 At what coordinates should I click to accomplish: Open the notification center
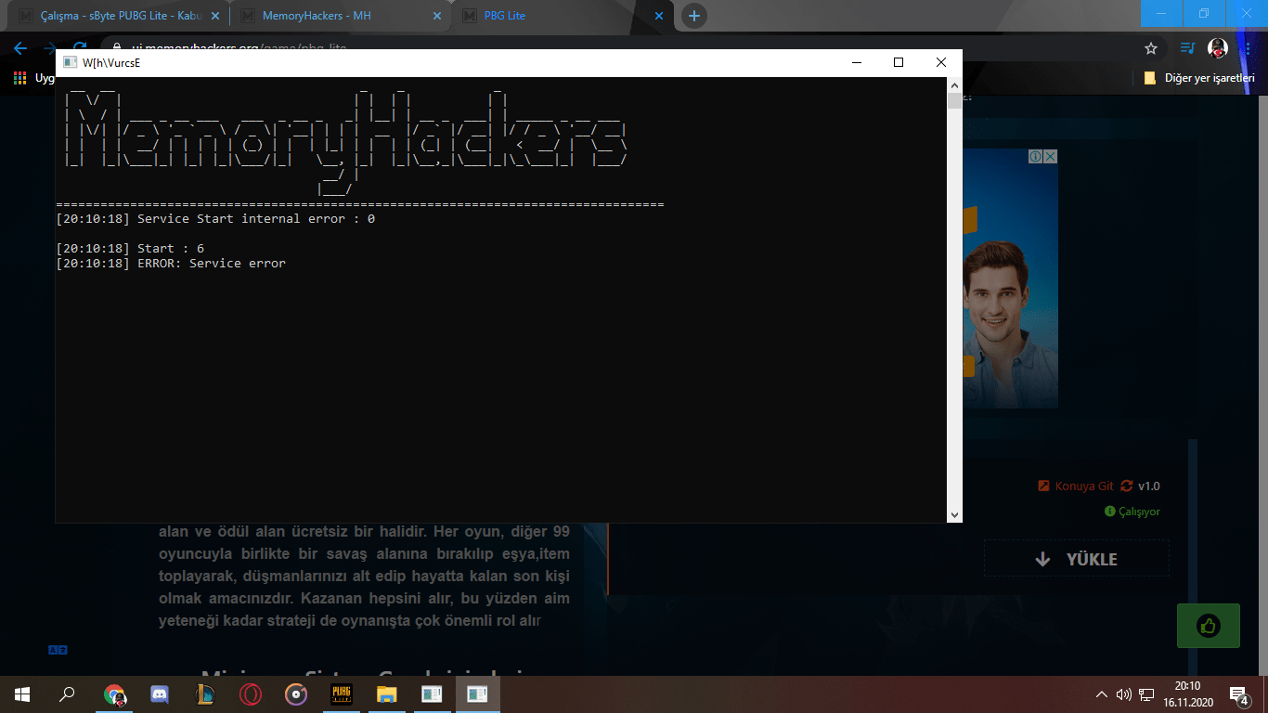(1238, 694)
